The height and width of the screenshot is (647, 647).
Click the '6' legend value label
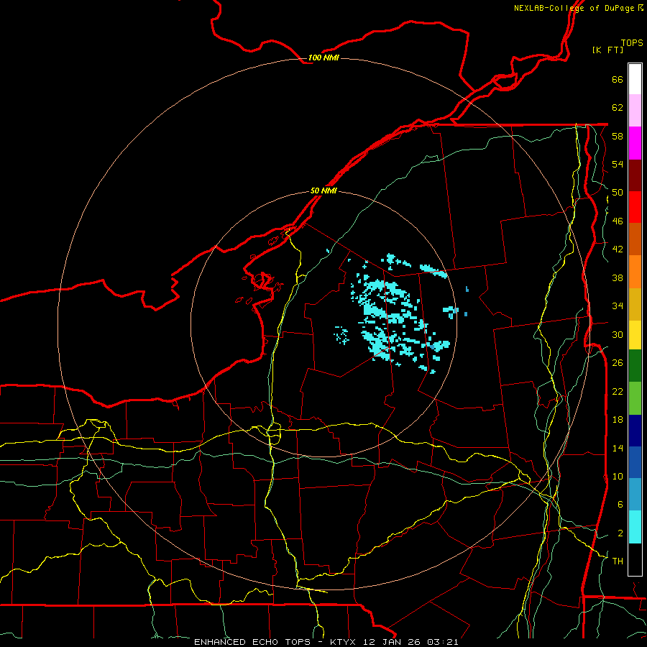click(x=620, y=504)
